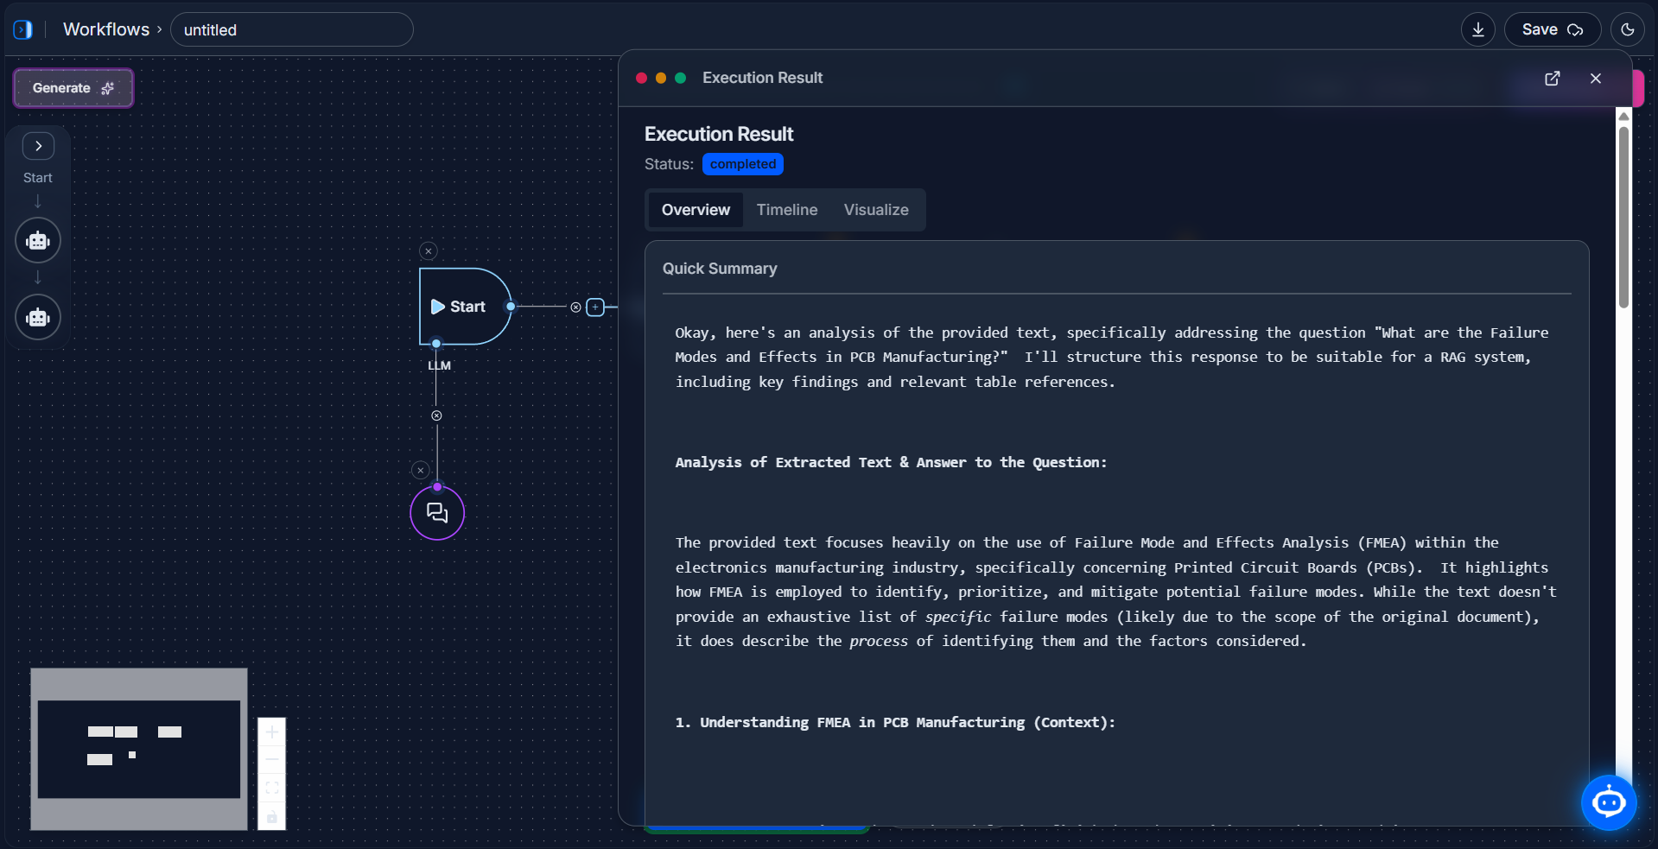Image resolution: width=1658 pixels, height=849 pixels.
Task: Click the chat output node circle
Action: pyautogui.click(x=437, y=513)
